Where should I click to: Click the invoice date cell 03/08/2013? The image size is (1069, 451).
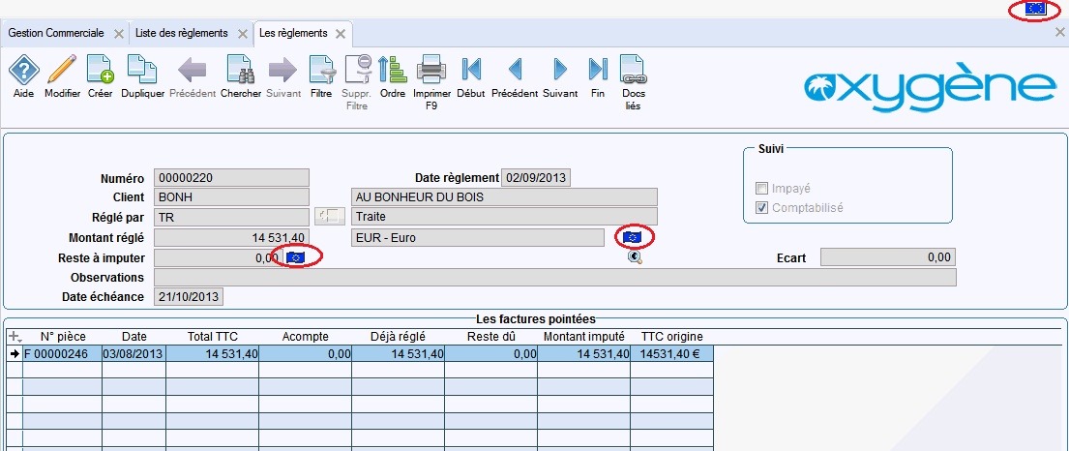pyautogui.click(x=134, y=353)
